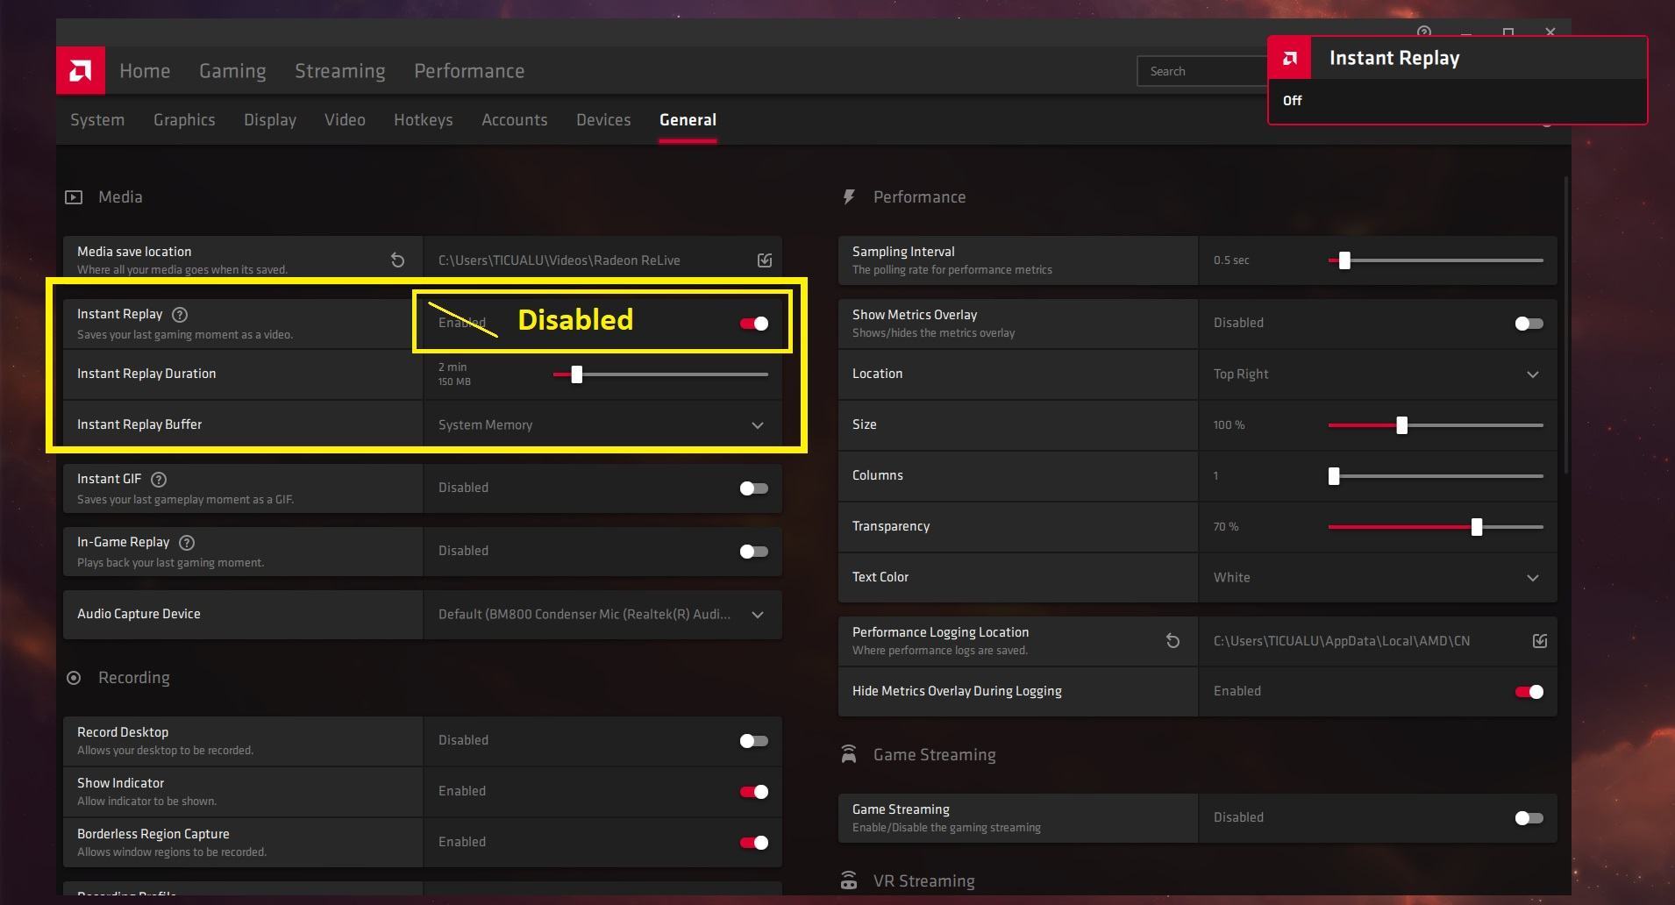
Task: Enable the Instant GIF switch
Action: 754,488
